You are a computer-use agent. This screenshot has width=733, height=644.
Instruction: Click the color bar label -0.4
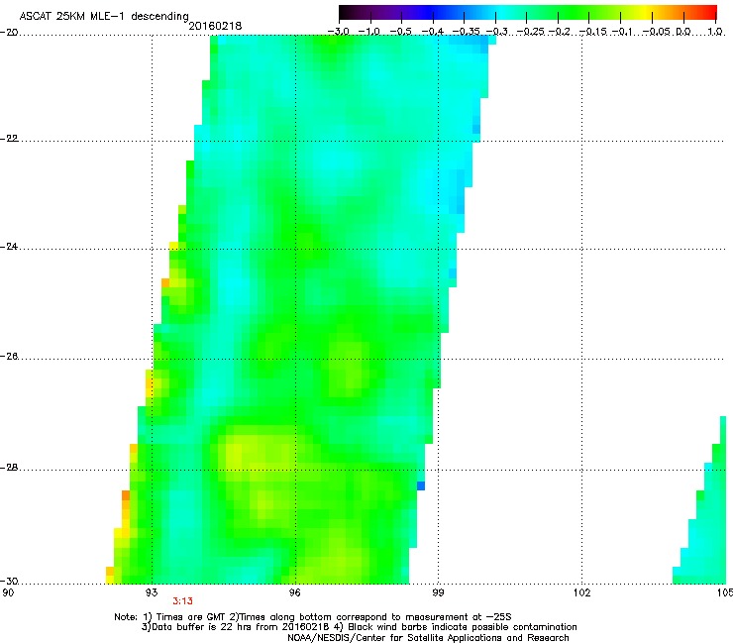pos(433,32)
